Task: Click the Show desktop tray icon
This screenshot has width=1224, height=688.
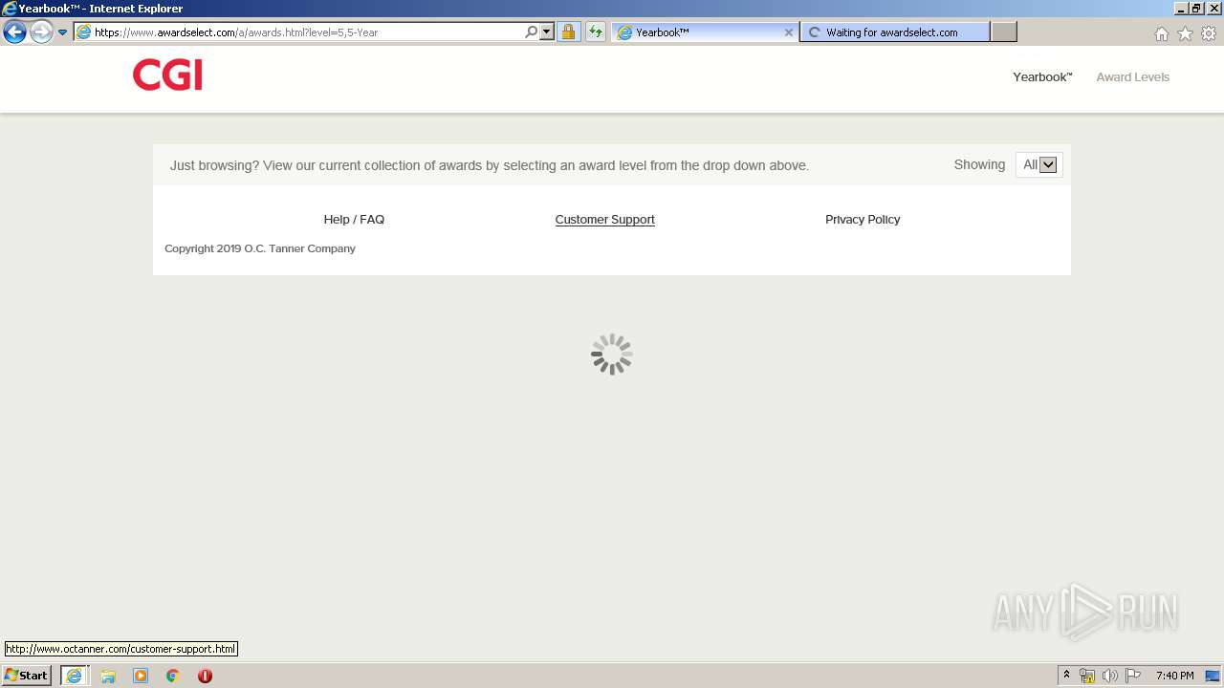Action: tap(1213, 676)
